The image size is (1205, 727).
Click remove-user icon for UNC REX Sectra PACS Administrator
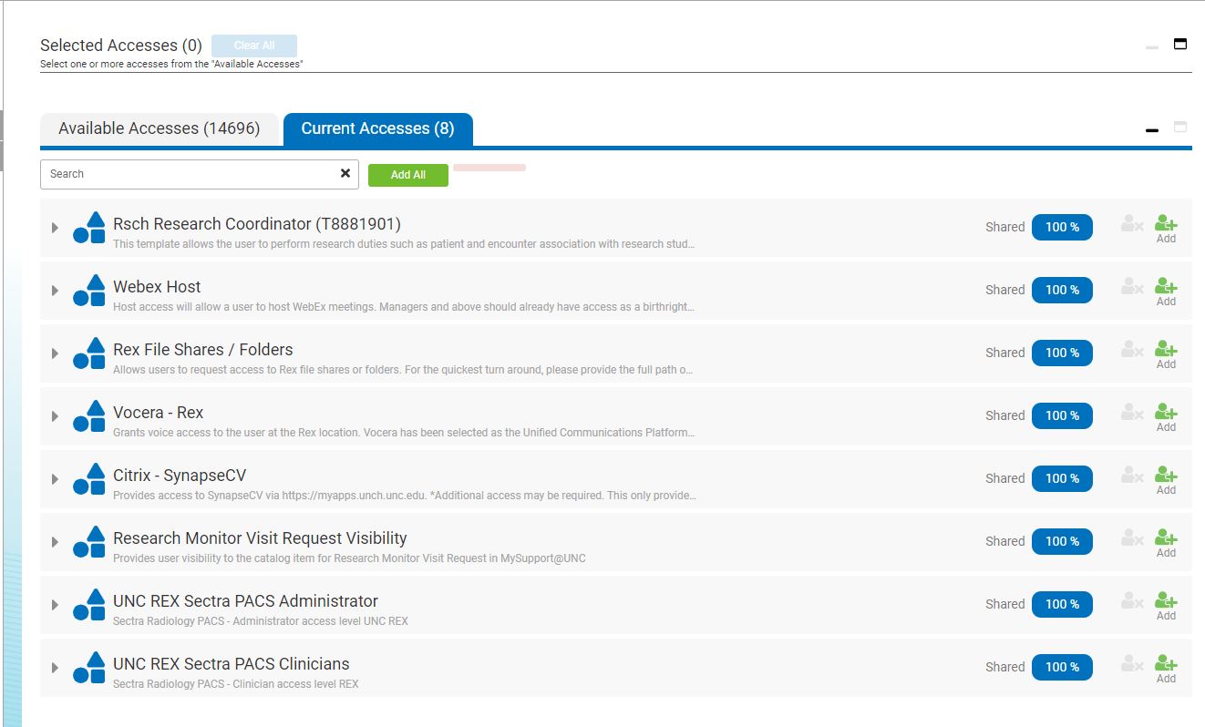(1131, 600)
